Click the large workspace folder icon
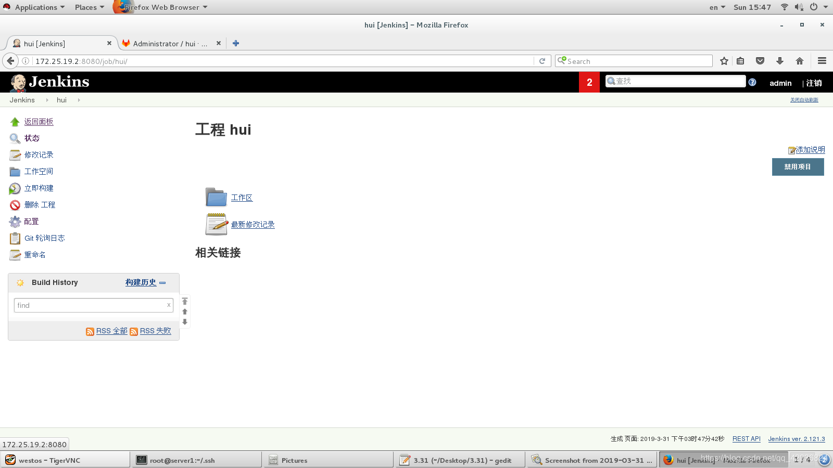This screenshot has height=468, width=833. (x=216, y=197)
